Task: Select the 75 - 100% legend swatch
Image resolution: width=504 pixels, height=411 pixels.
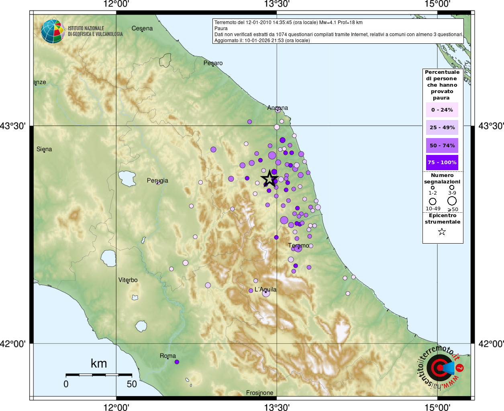Action: coord(442,163)
